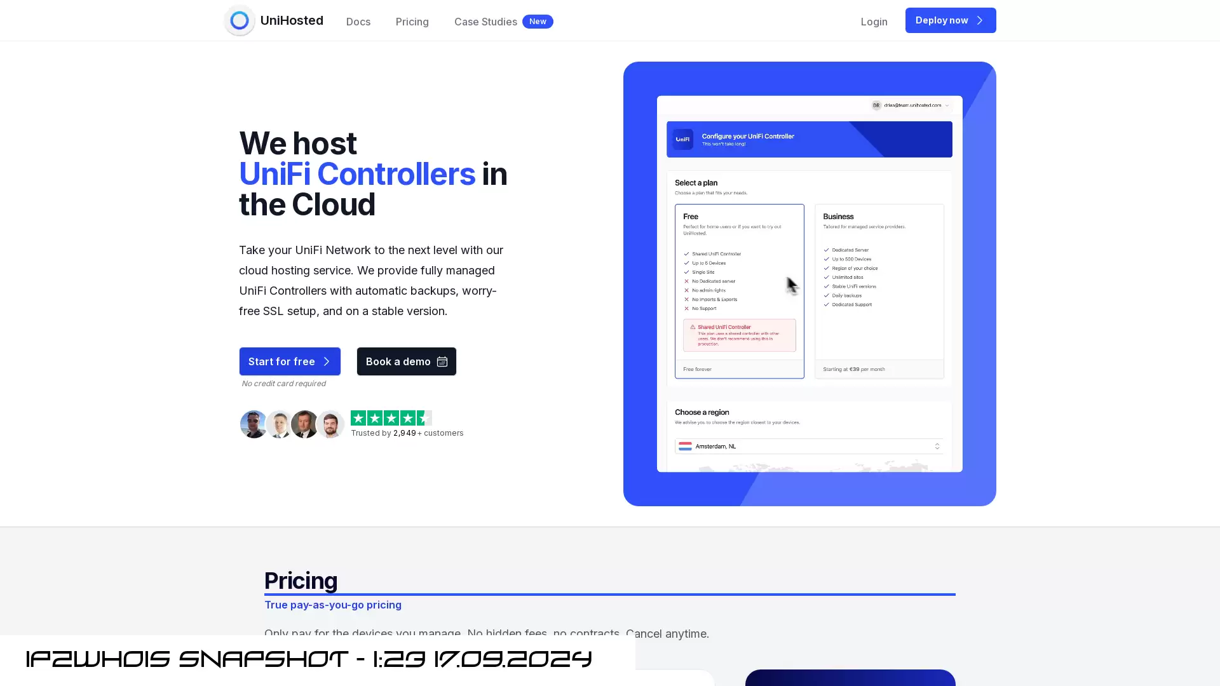Click the Docs navigation menu item

358,21
